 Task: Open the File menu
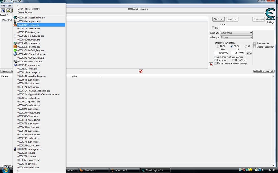(x=3, y=6)
